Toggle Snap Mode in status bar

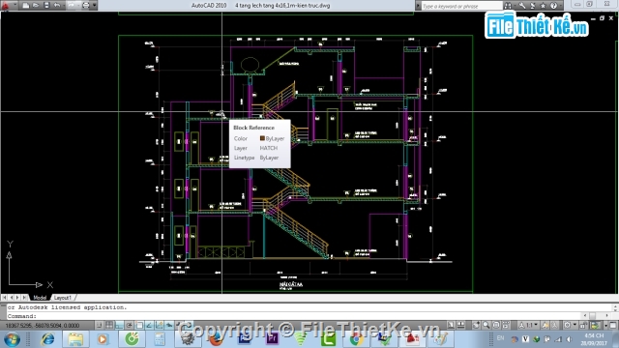99,326
